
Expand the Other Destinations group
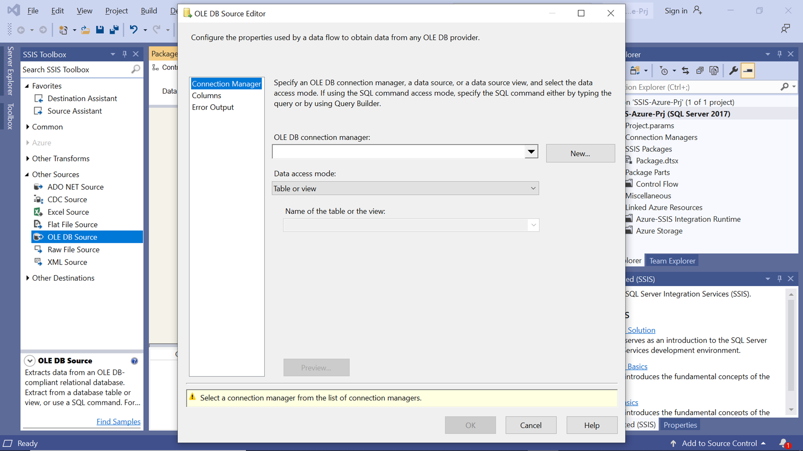(27, 278)
